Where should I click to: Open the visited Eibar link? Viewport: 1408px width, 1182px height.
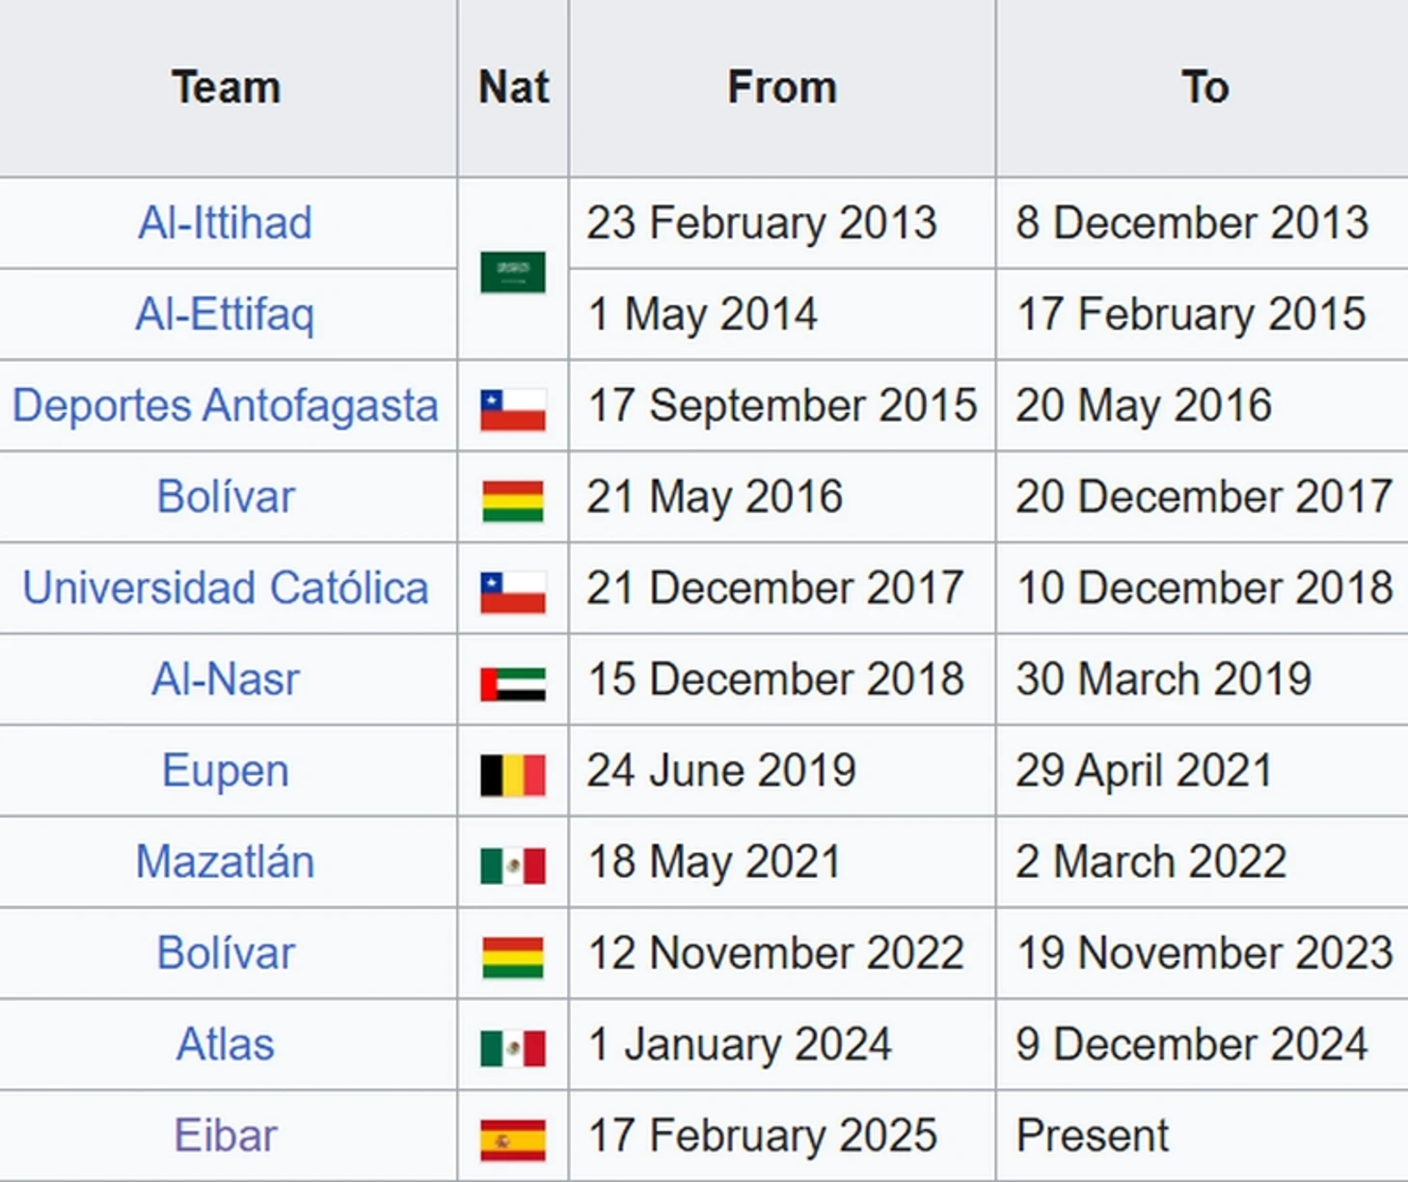tap(226, 1136)
